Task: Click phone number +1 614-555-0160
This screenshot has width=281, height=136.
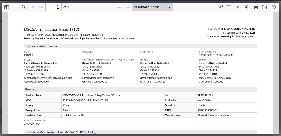Action: coord(34,74)
